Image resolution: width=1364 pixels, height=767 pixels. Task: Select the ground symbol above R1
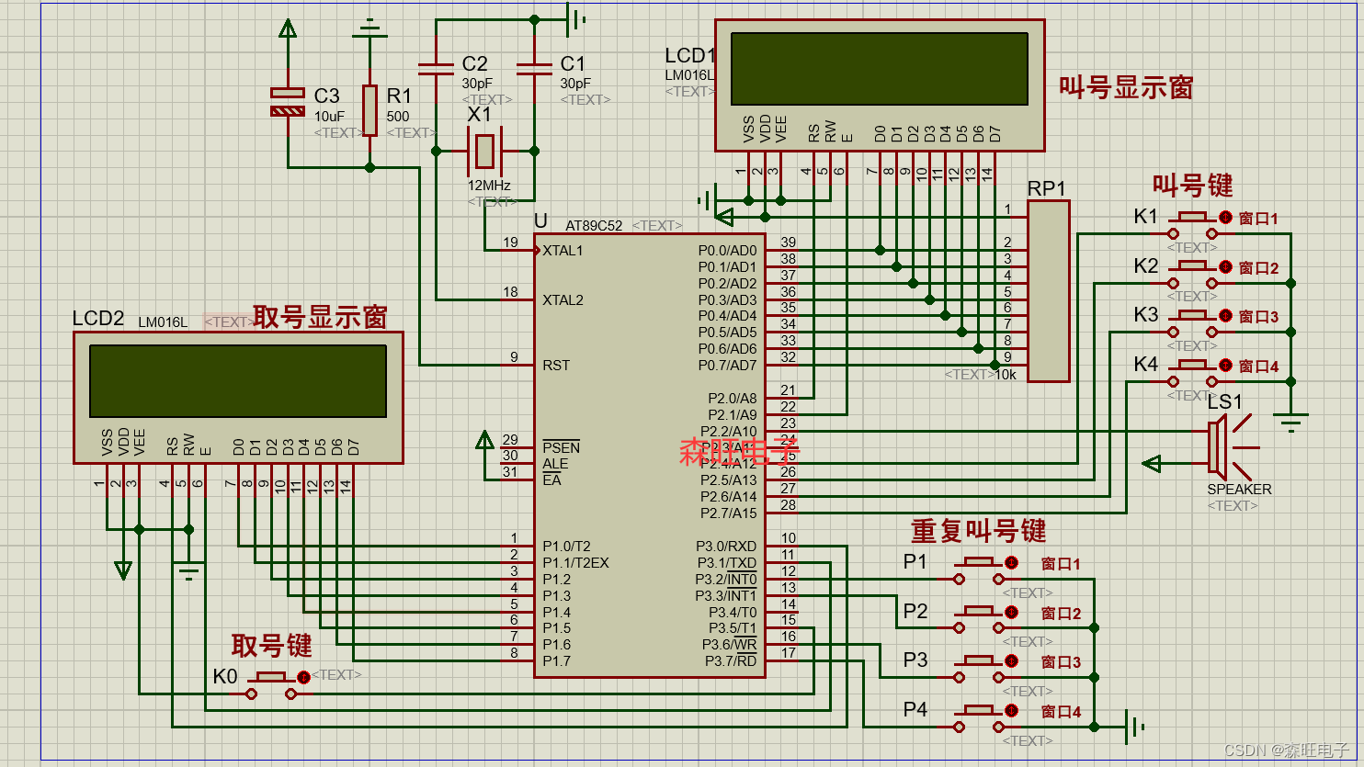369,28
